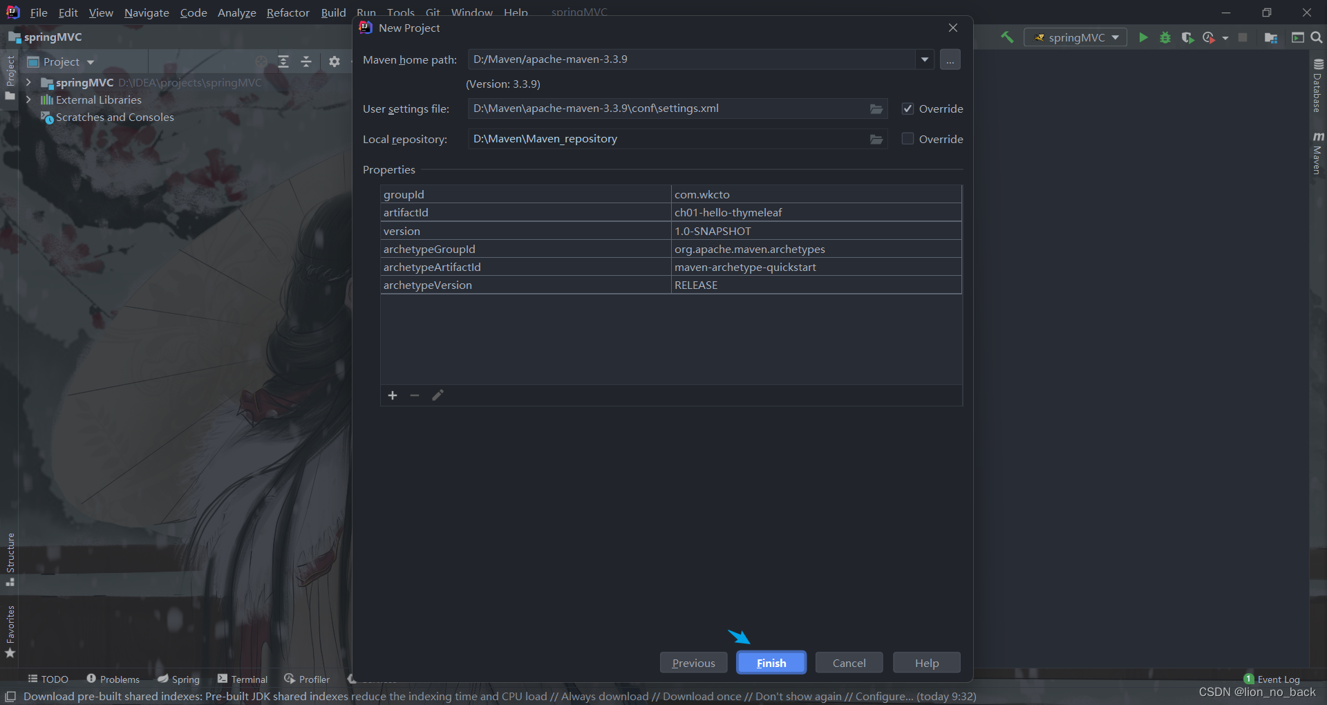Click the Select Opened File target icon
The image size is (1327, 705).
coord(261,62)
